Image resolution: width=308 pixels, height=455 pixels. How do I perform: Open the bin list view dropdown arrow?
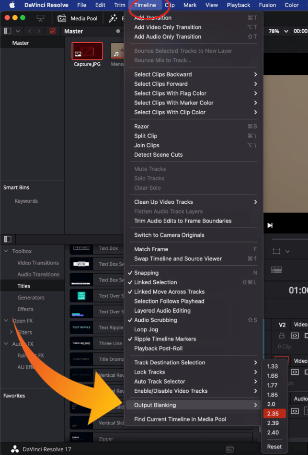click(18, 31)
